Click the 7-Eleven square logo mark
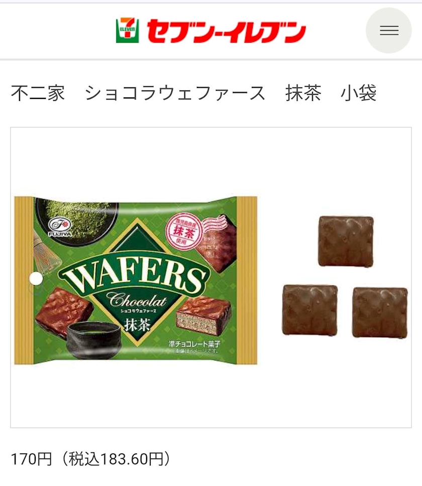The image size is (422, 486). 127,30
